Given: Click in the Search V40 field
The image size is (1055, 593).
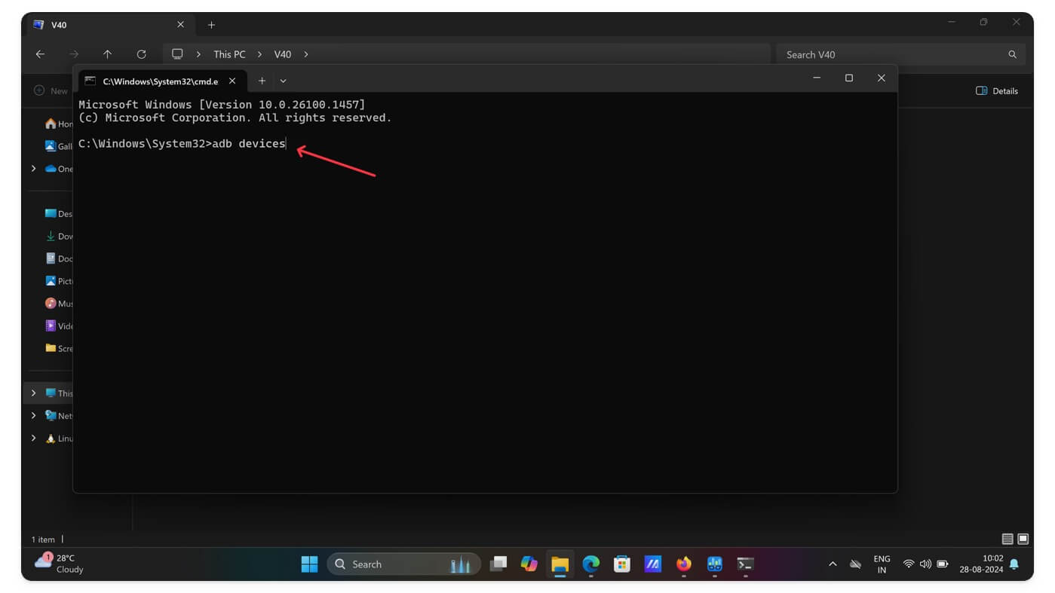Looking at the screenshot, I should [x=900, y=54].
